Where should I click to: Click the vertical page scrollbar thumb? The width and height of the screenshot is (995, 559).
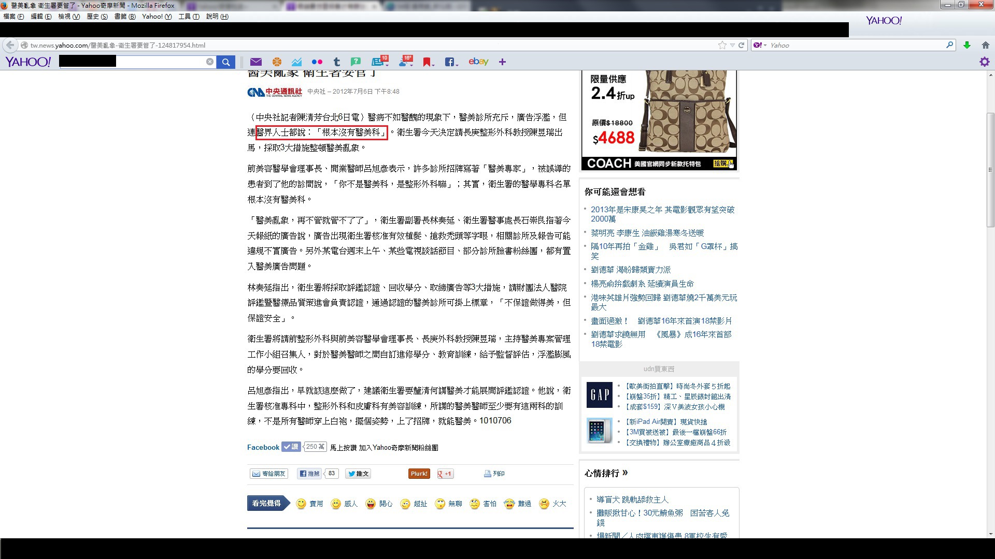click(990, 169)
